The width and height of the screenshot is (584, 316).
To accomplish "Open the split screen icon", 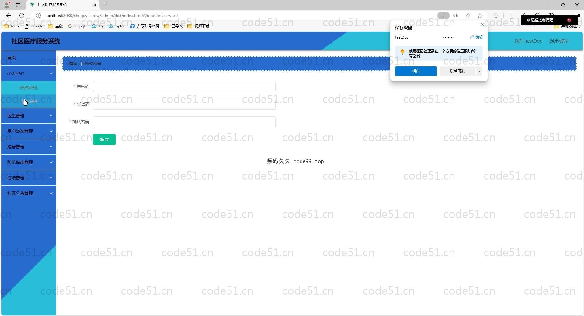I will click(x=511, y=16).
